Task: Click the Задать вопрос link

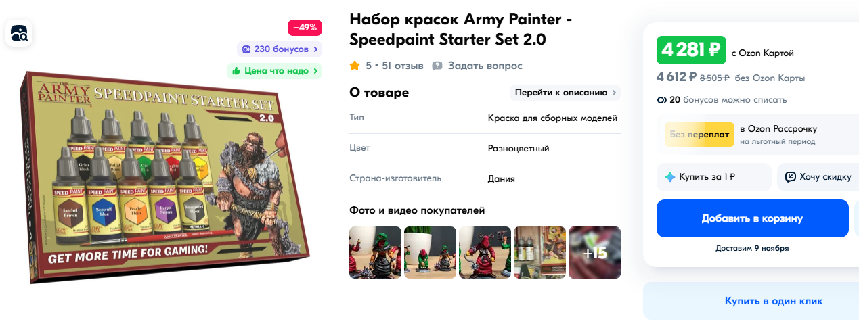Action: [x=485, y=66]
